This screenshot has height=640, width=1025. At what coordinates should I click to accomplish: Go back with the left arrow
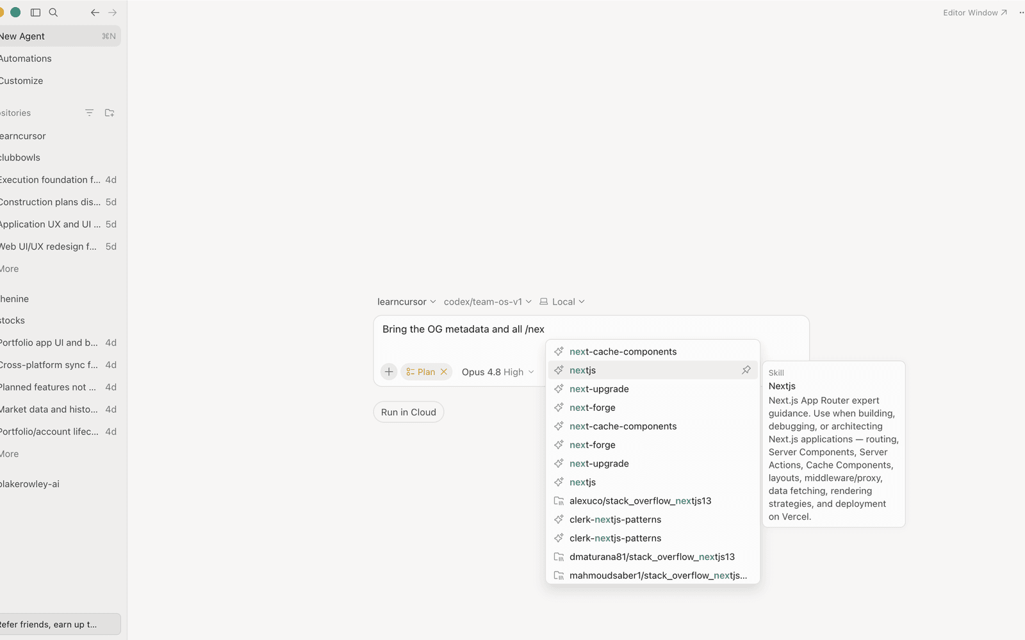pyautogui.click(x=95, y=12)
